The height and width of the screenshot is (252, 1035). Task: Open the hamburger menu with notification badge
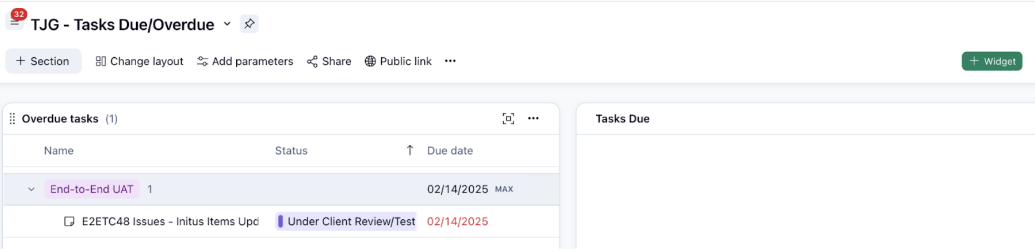[x=14, y=22]
